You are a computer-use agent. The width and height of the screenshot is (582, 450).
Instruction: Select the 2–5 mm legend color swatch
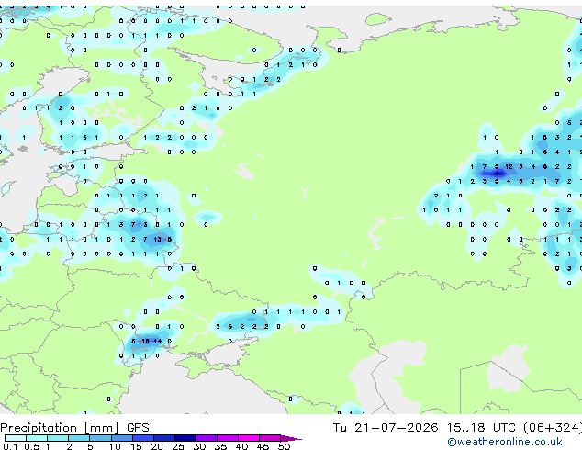79,438
